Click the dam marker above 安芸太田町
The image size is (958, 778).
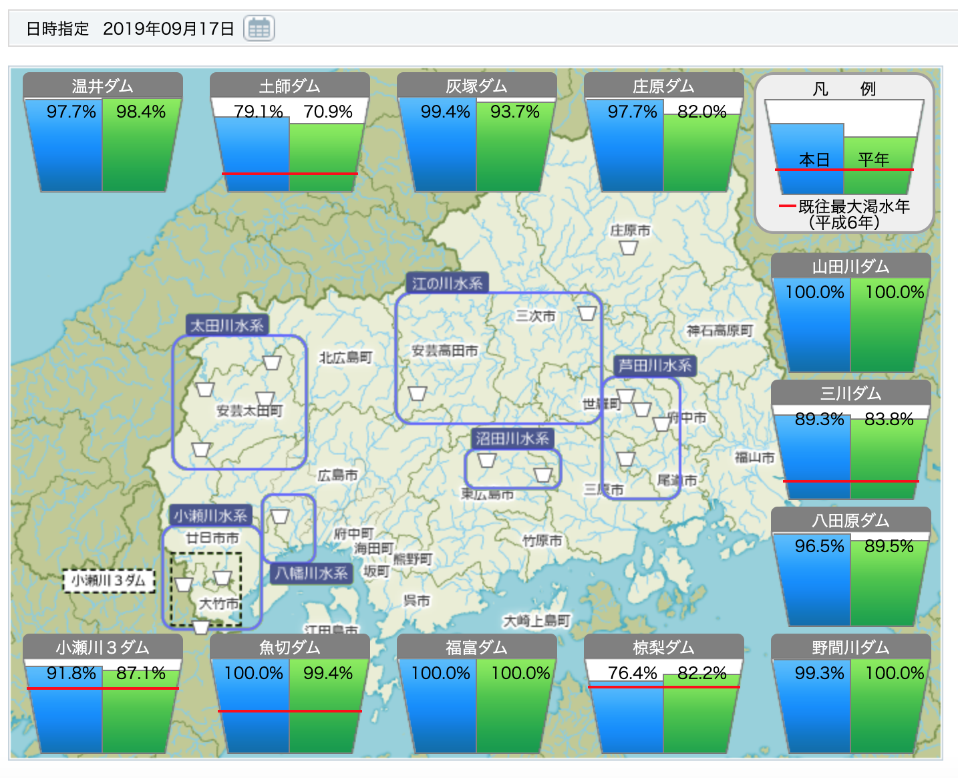pos(271,363)
